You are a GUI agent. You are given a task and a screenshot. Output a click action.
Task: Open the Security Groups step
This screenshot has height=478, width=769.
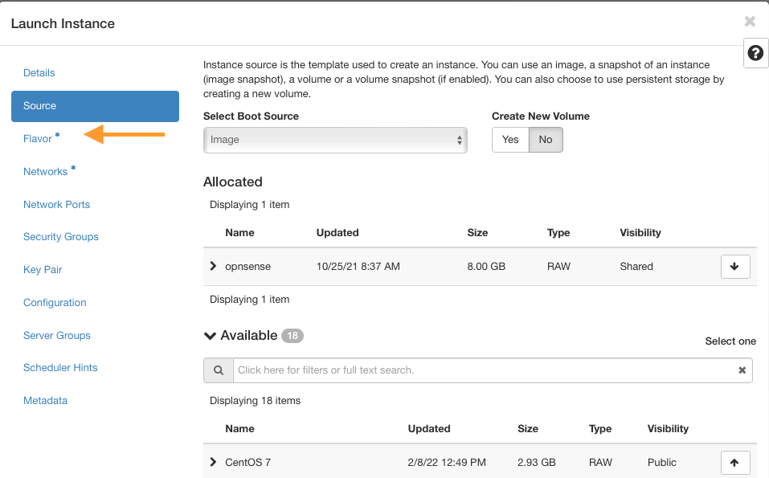[x=61, y=237]
